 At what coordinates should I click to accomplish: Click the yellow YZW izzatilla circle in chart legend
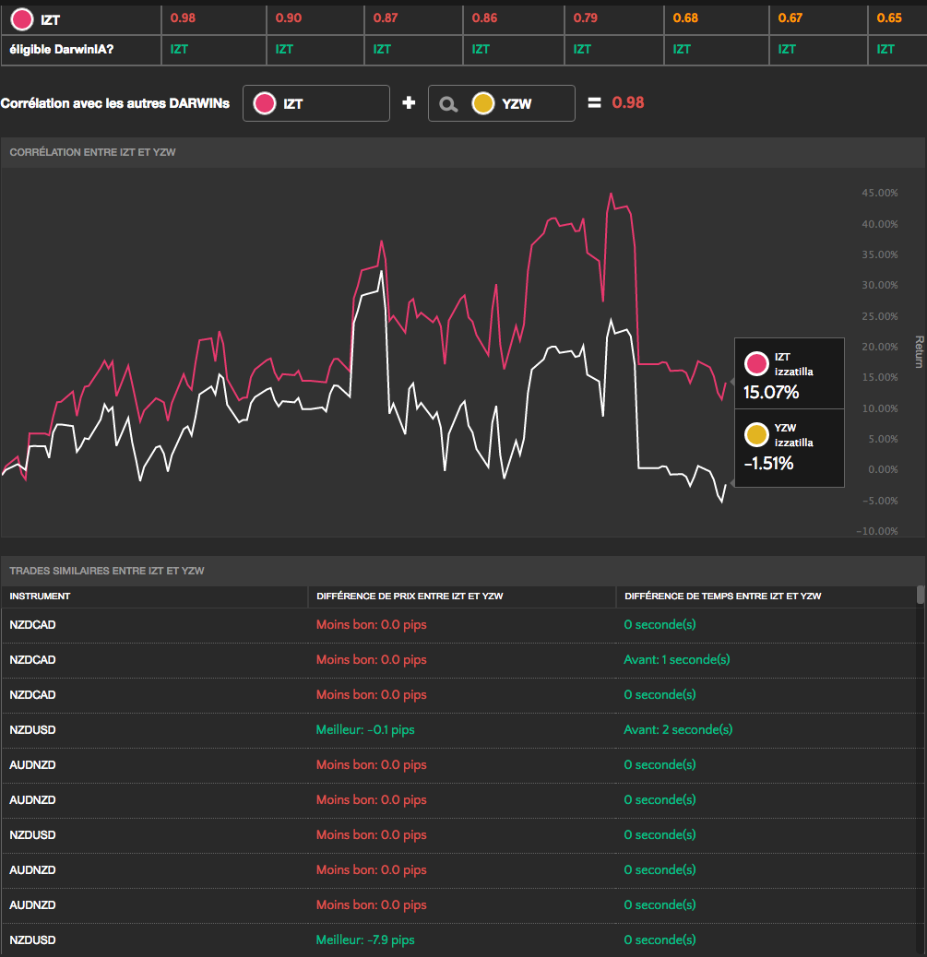tap(757, 434)
